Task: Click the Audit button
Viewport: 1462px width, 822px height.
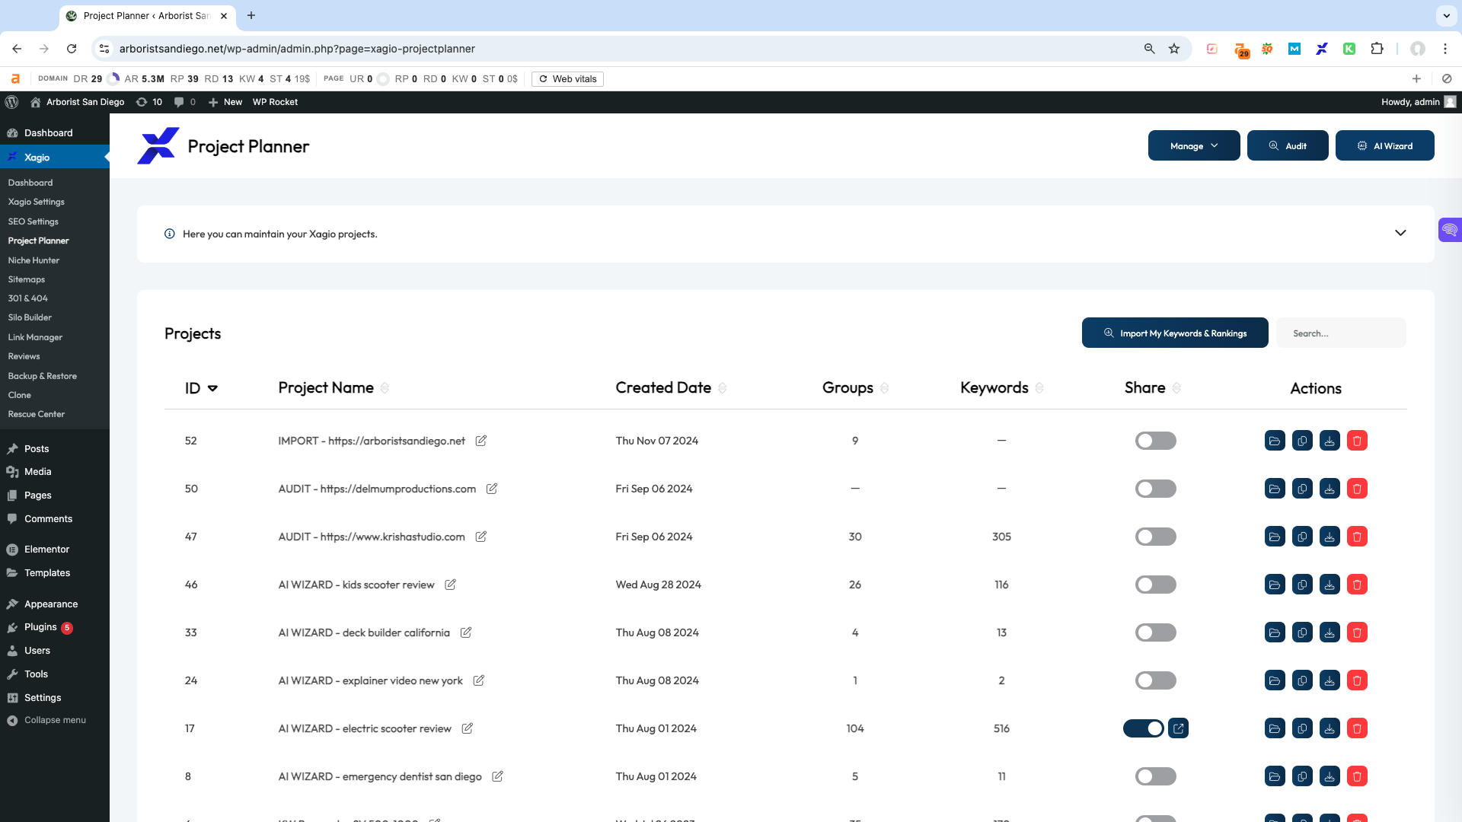Action: (1288, 145)
